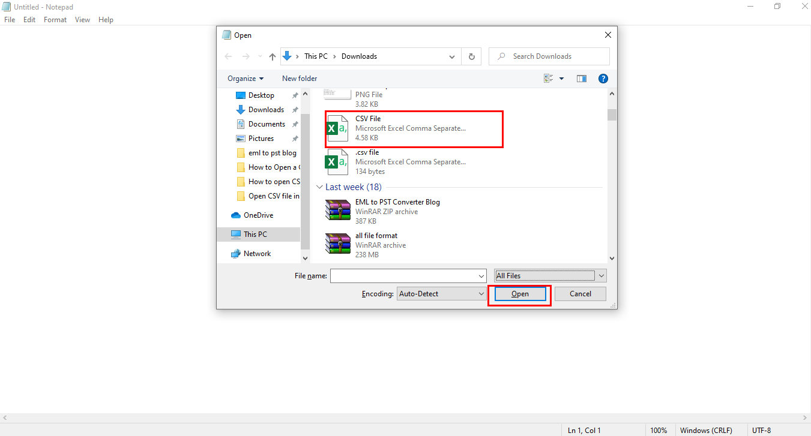This screenshot has width=811, height=436.
Task: Open the Get Help question mark
Action: (x=603, y=78)
